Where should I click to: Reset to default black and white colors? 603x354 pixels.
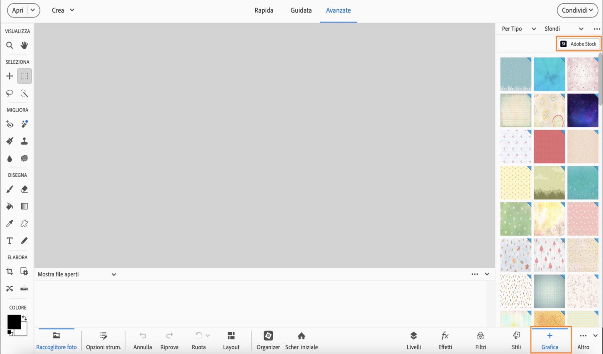[10, 333]
